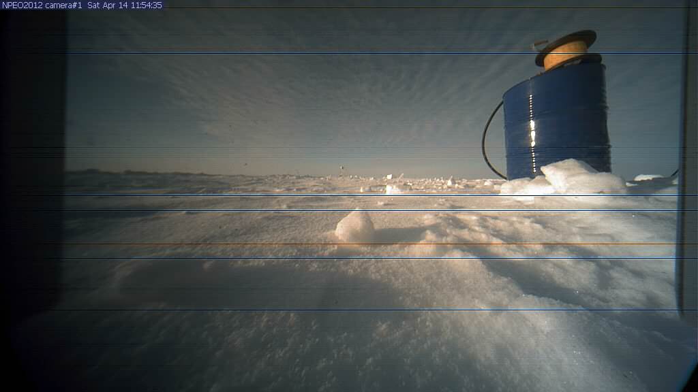Click the large snow chunk at the barrel base
The width and height of the screenshot is (698, 392).
[x=579, y=177]
